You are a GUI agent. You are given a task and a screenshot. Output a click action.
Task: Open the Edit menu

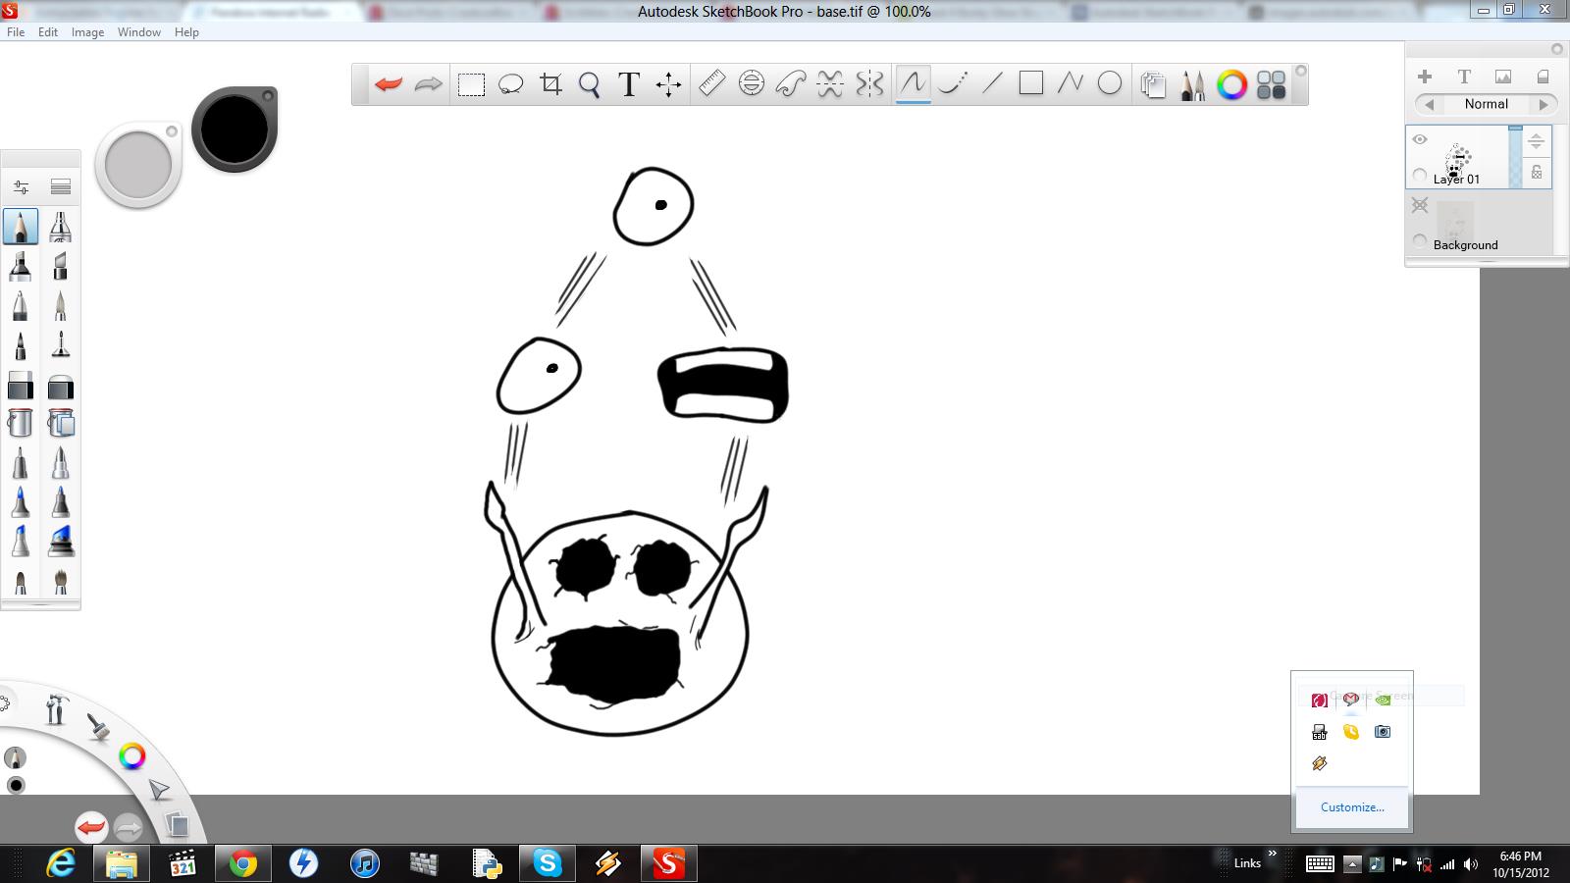coord(48,32)
